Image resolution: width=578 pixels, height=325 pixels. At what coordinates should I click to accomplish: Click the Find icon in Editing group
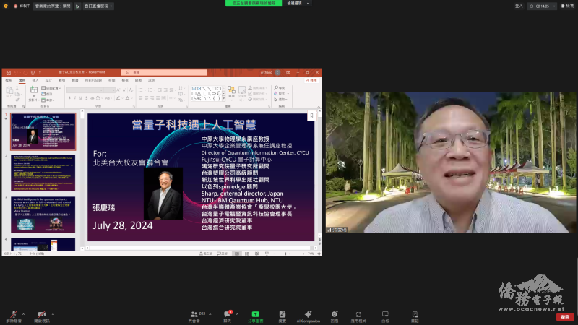(x=280, y=88)
